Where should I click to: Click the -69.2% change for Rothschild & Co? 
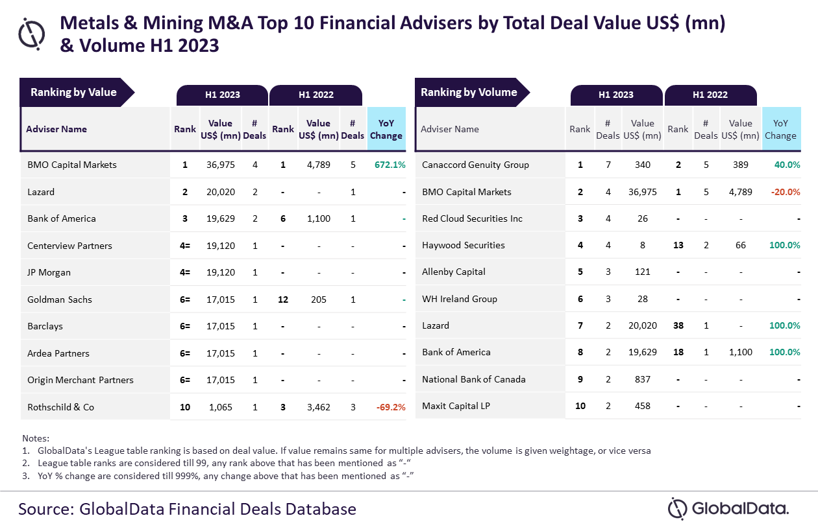(391, 408)
